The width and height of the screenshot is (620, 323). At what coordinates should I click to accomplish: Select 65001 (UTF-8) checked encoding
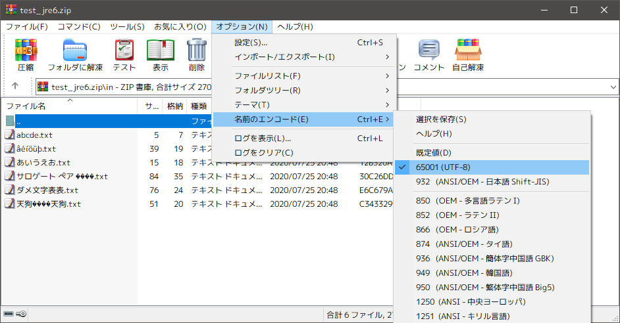click(492, 167)
